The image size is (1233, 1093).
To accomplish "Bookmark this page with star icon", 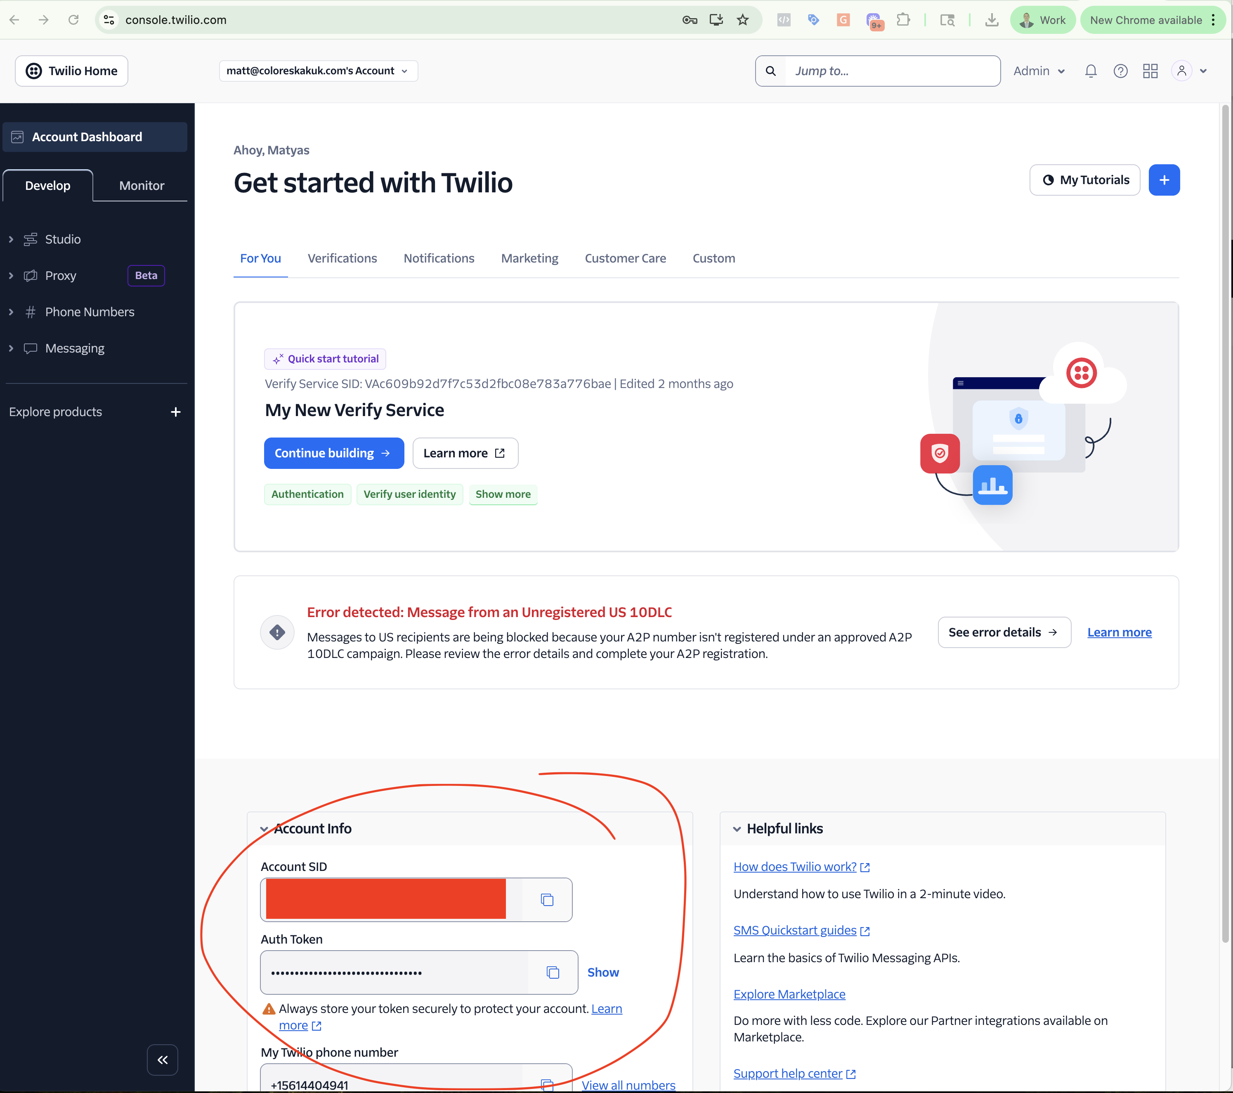I will [x=743, y=20].
